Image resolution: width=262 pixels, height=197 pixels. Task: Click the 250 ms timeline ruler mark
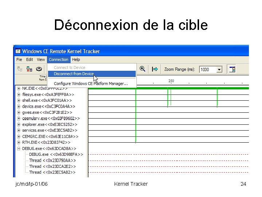tap(171, 81)
